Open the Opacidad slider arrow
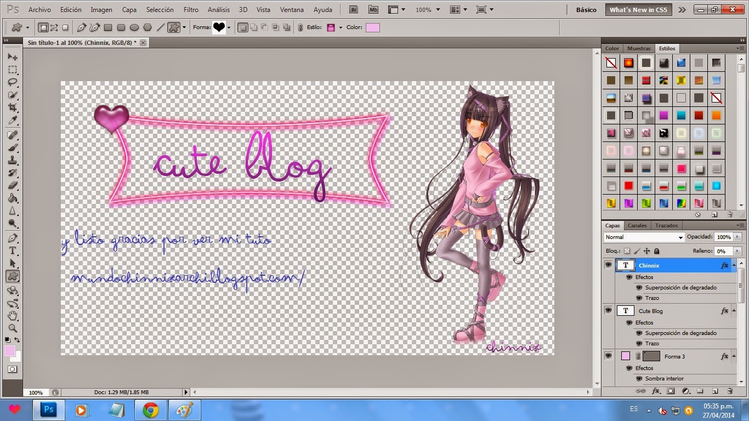 (x=737, y=237)
